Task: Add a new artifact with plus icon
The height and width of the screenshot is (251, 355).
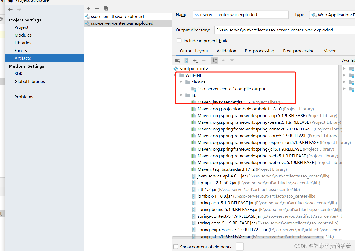Action: (x=88, y=9)
